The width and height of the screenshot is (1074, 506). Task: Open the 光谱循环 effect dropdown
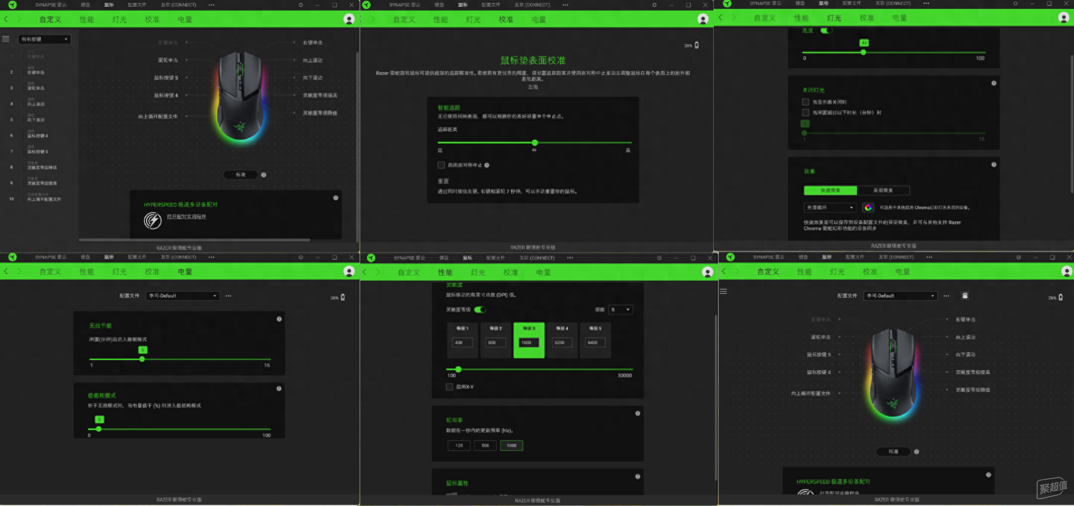[x=830, y=207]
